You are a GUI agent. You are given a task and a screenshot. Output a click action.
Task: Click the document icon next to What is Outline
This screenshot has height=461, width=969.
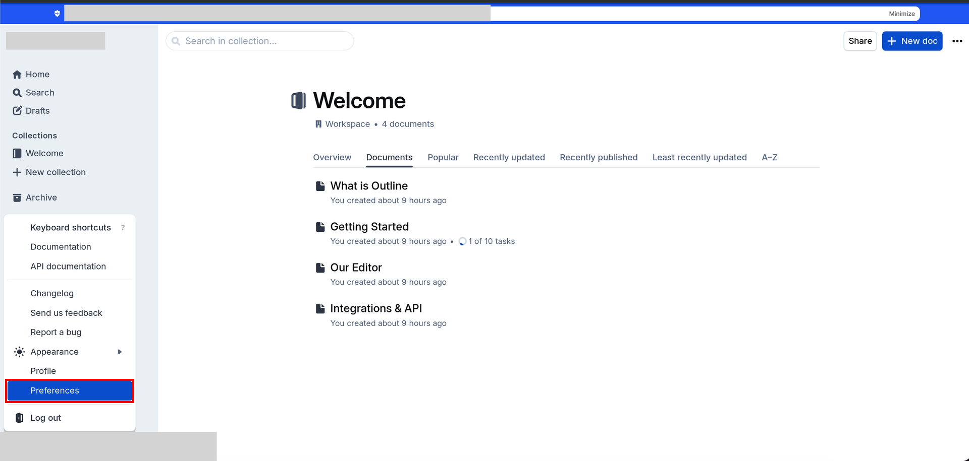[x=320, y=186]
